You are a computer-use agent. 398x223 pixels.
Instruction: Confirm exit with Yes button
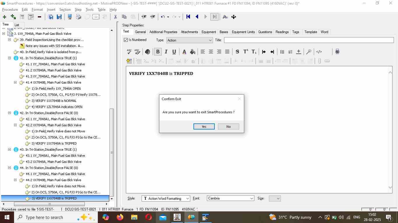tap(204, 127)
